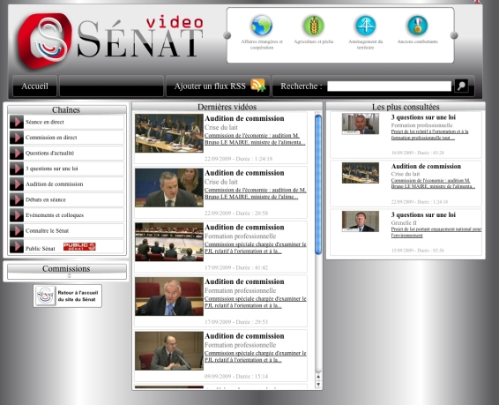
Task: Play arrow next to Débats en séance
Action: point(17,199)
